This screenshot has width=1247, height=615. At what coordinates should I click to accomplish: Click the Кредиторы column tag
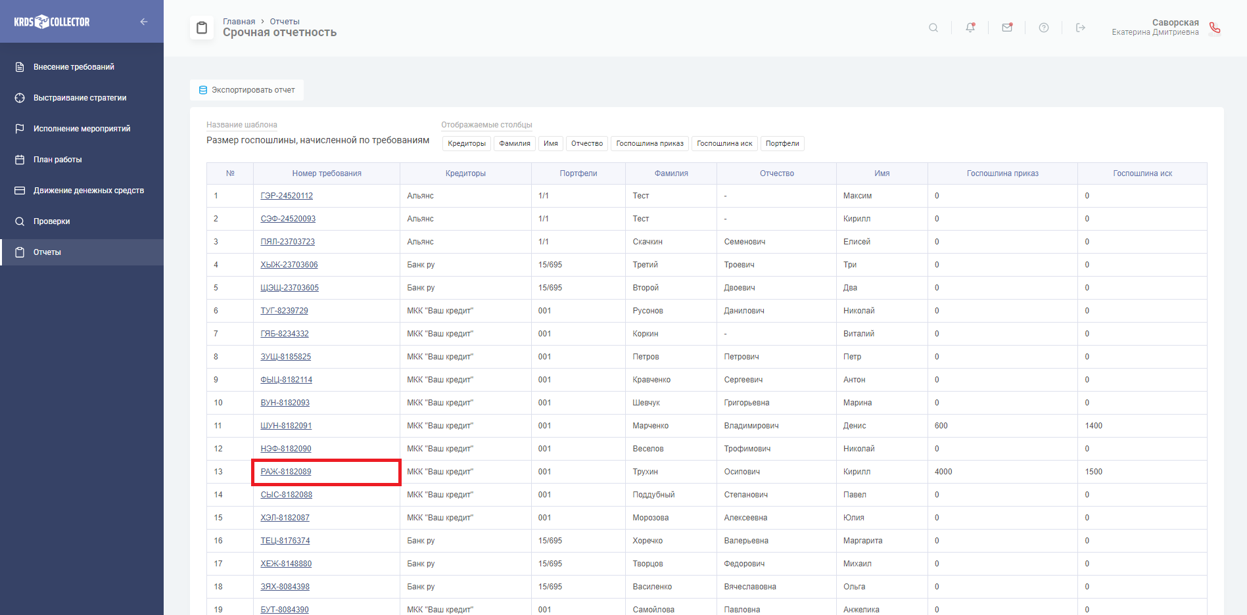(467, 143)
